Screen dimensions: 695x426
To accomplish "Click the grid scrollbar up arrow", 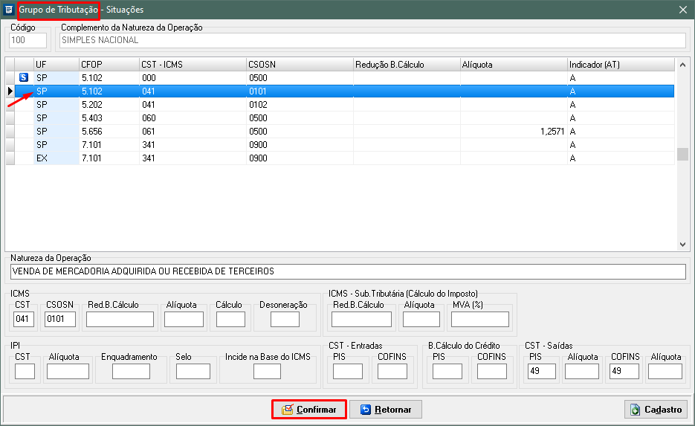I will 682,65.
